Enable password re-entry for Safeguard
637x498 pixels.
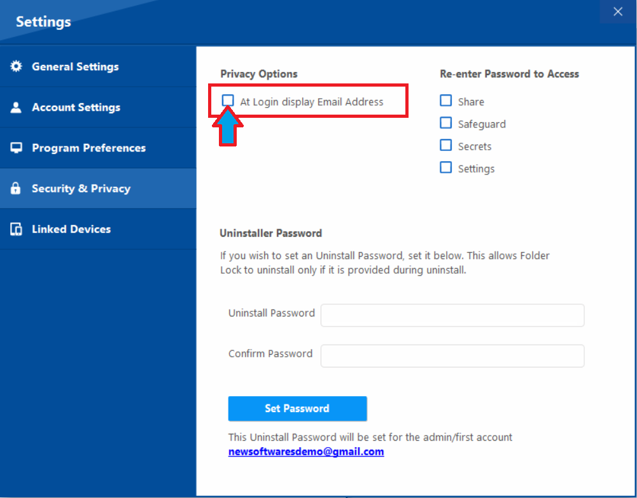click(446, 123)
